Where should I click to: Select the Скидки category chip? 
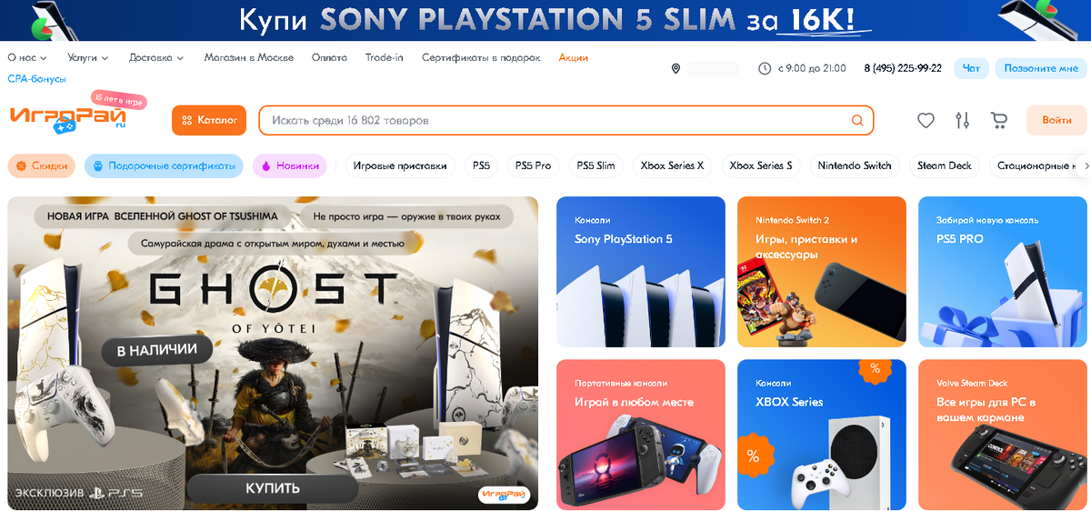(42, 165)
